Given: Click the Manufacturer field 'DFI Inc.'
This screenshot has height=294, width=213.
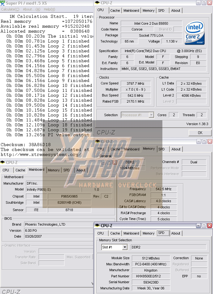Looking at the screenshot, I should [69, 183].
